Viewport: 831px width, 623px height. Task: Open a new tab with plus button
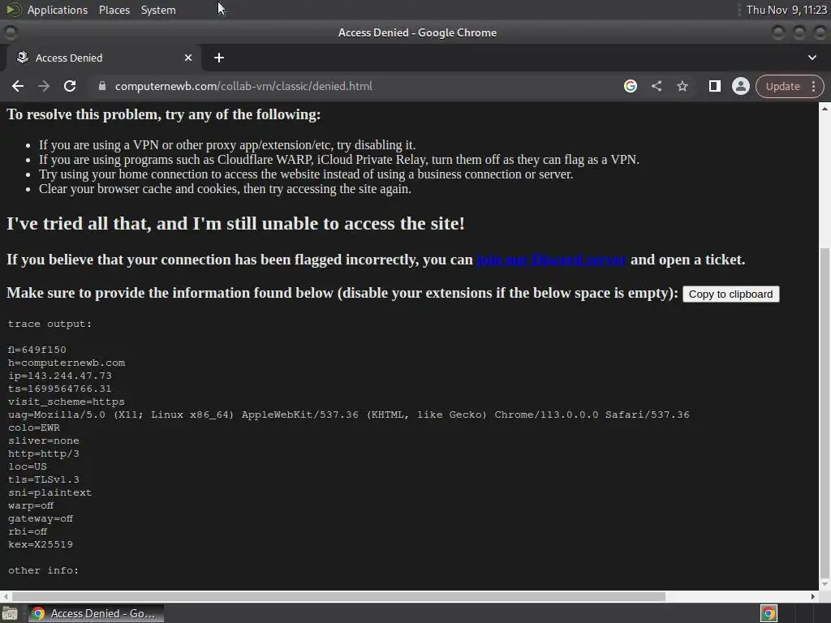[219, 58]
